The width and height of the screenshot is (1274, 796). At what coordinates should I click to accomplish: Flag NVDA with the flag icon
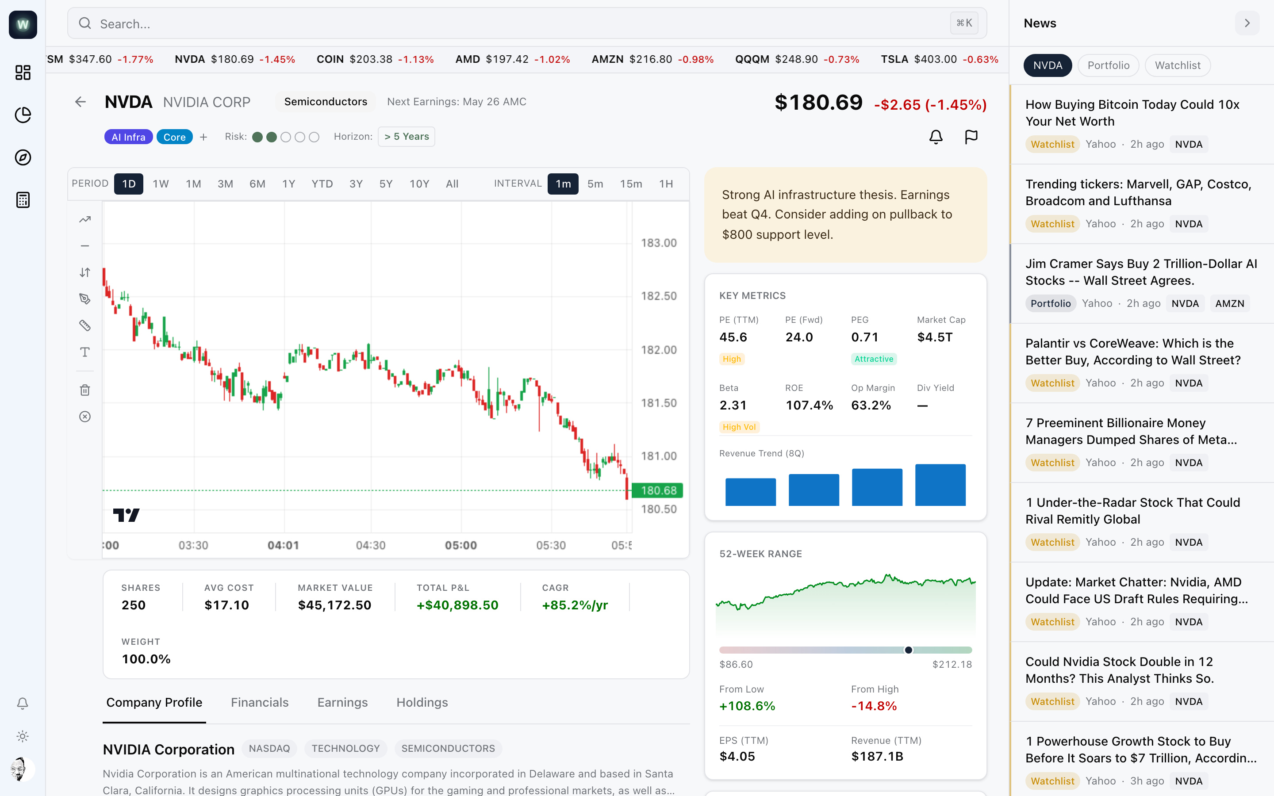(x=971, y=137)
